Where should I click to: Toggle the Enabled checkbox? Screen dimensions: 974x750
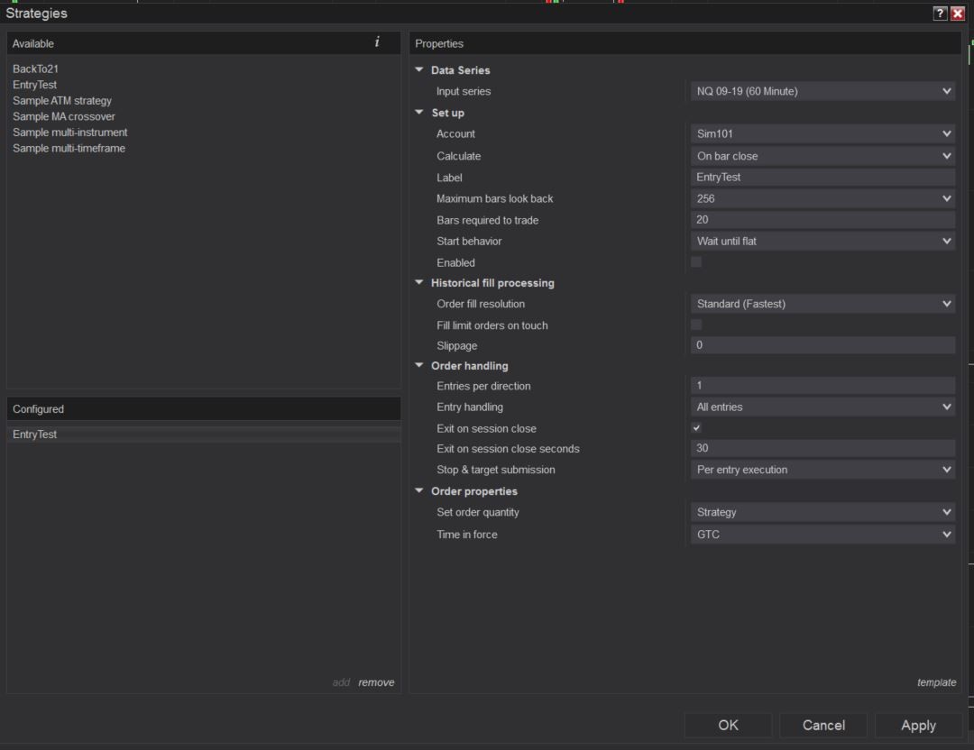(696, 262)
